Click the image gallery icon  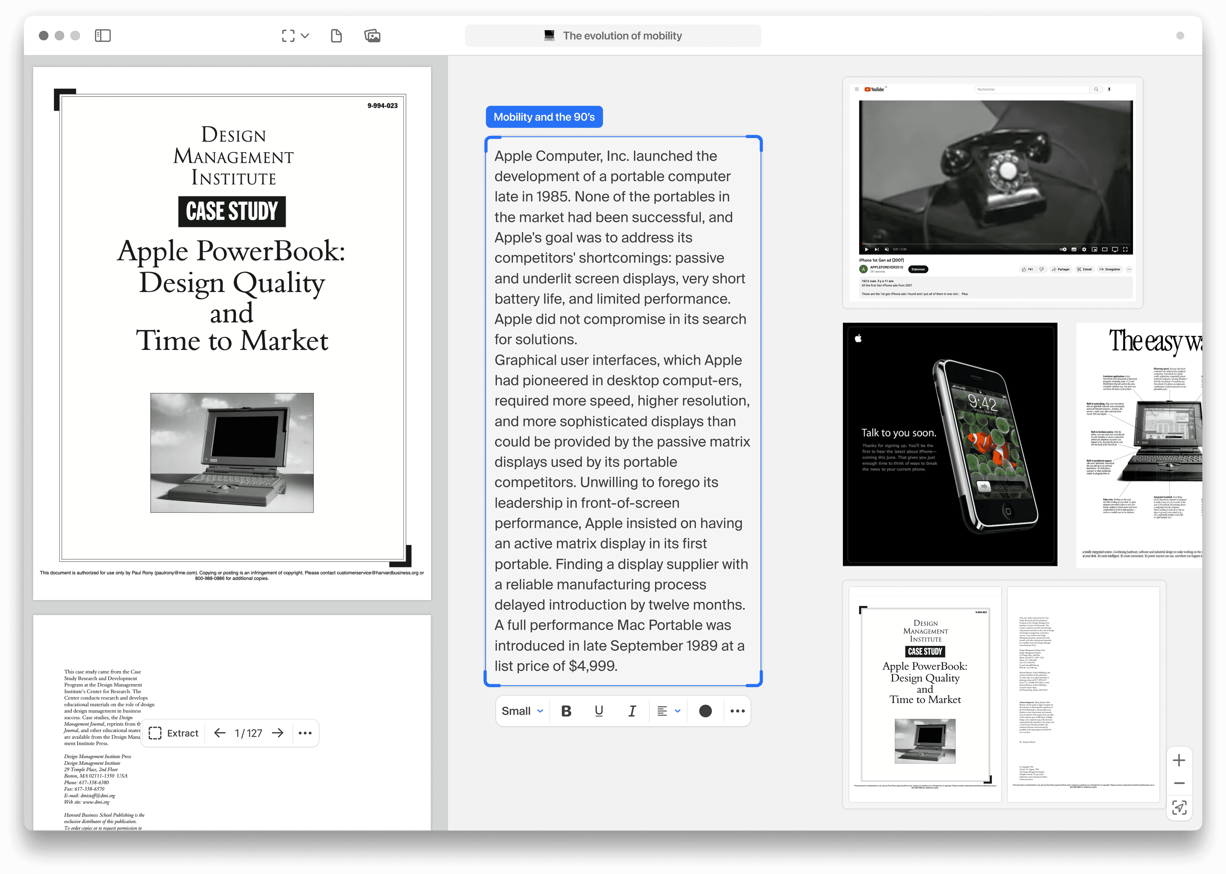click(x=372, y=36)
